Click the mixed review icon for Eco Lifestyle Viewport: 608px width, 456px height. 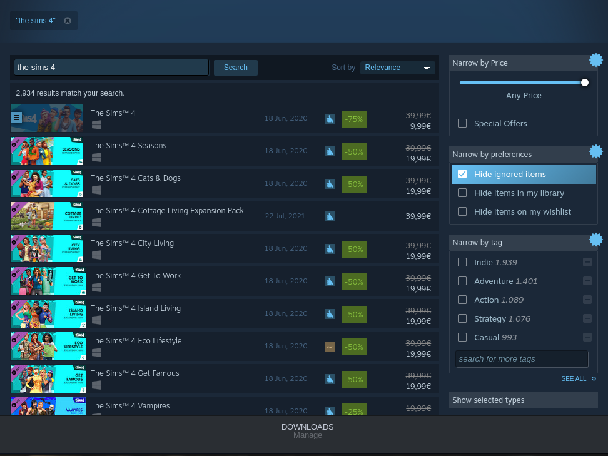[x=330, y=347]
